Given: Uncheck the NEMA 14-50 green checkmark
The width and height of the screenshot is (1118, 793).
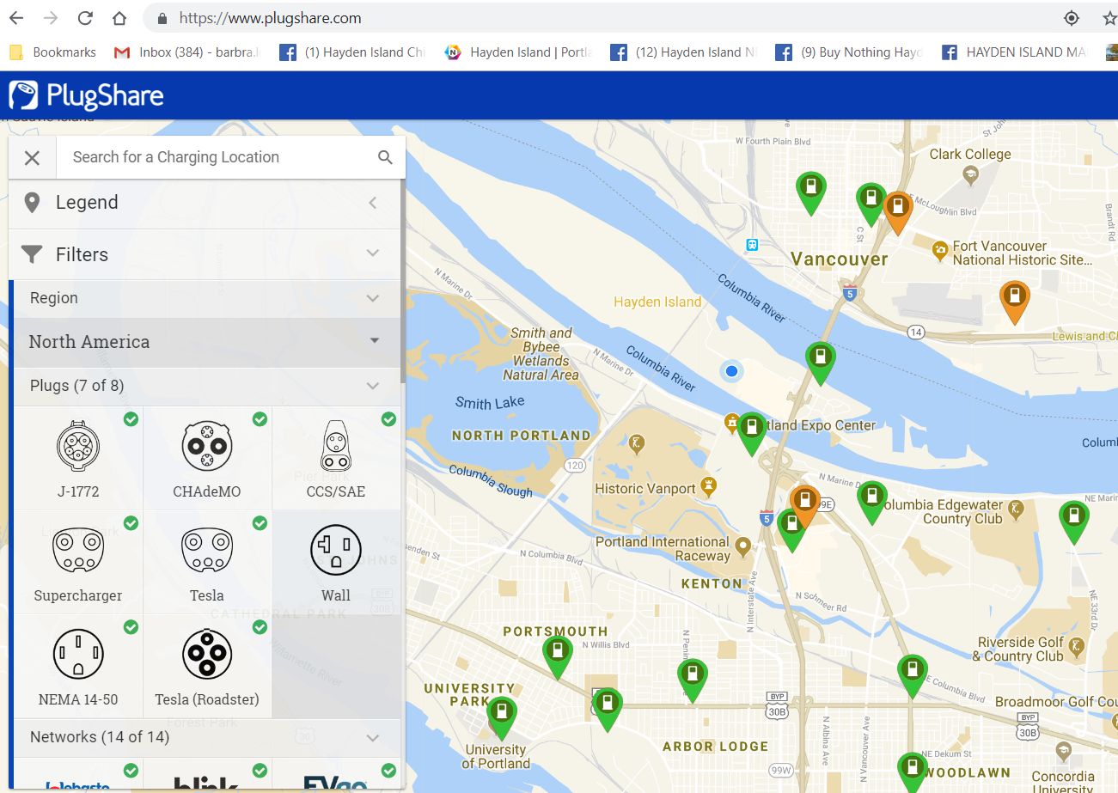Looking at the screenshot, I should tap(131, 627).
